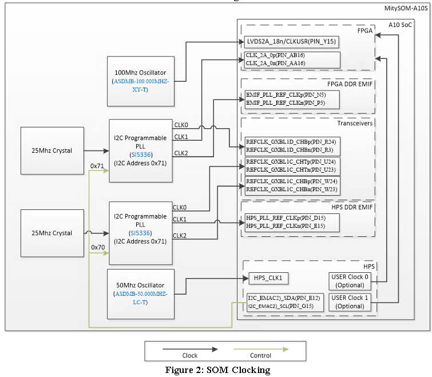
Task: Select the Control legend label
Action: pyautogui.click(x=261, y=356)
